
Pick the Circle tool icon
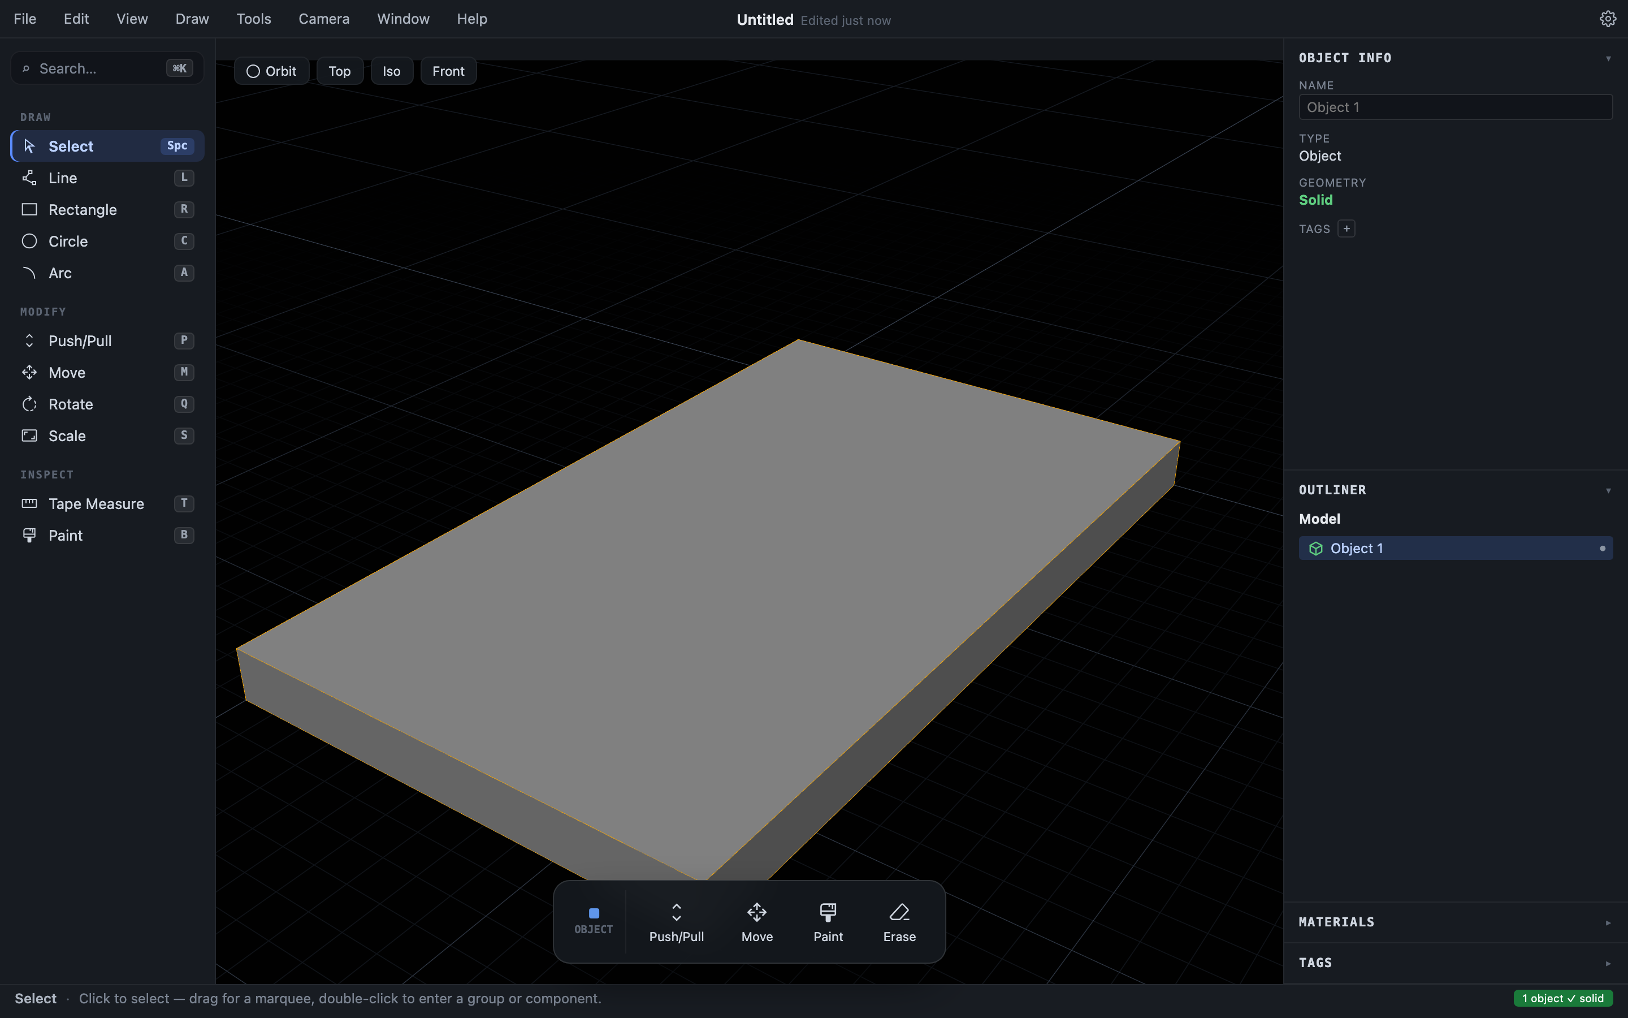point(29,241)
